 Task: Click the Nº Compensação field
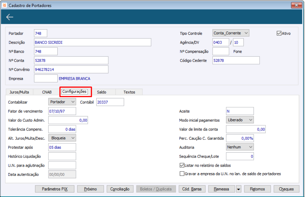coord(221,51)
